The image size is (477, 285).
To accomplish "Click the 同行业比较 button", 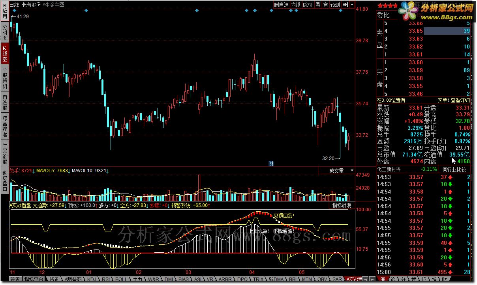I will 454,170.
